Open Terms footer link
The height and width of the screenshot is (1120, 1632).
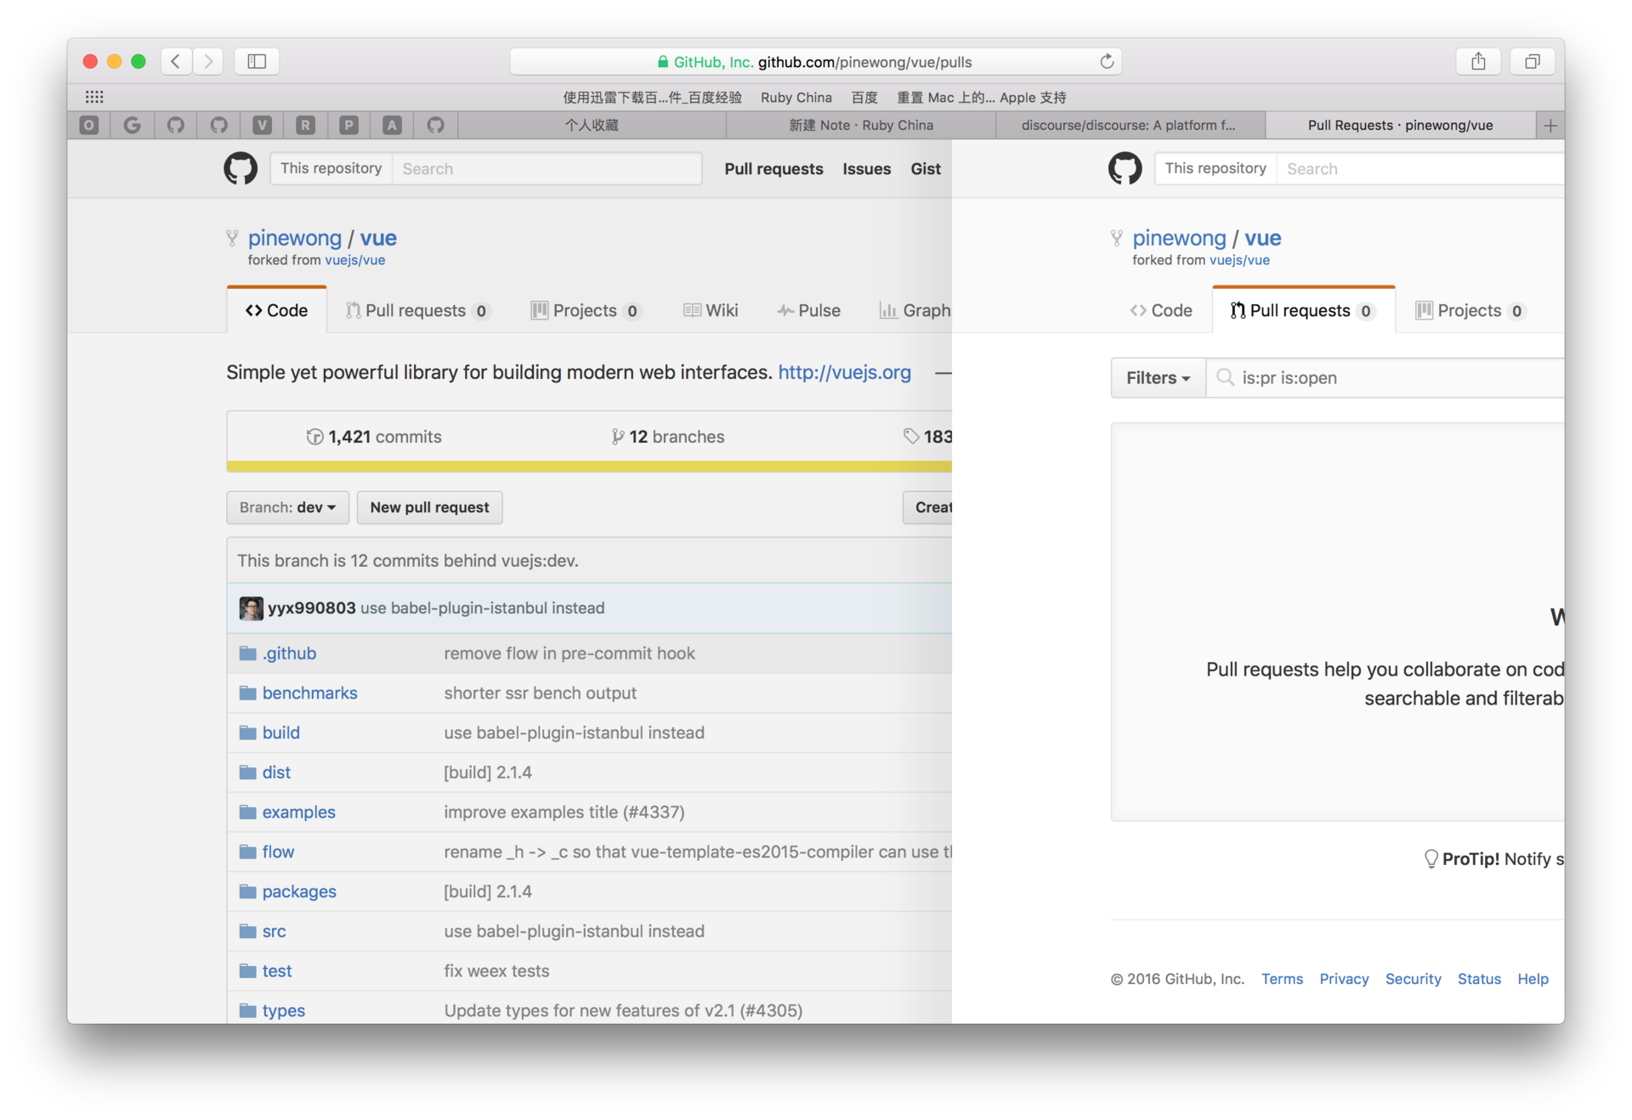tap(1282, 979)
